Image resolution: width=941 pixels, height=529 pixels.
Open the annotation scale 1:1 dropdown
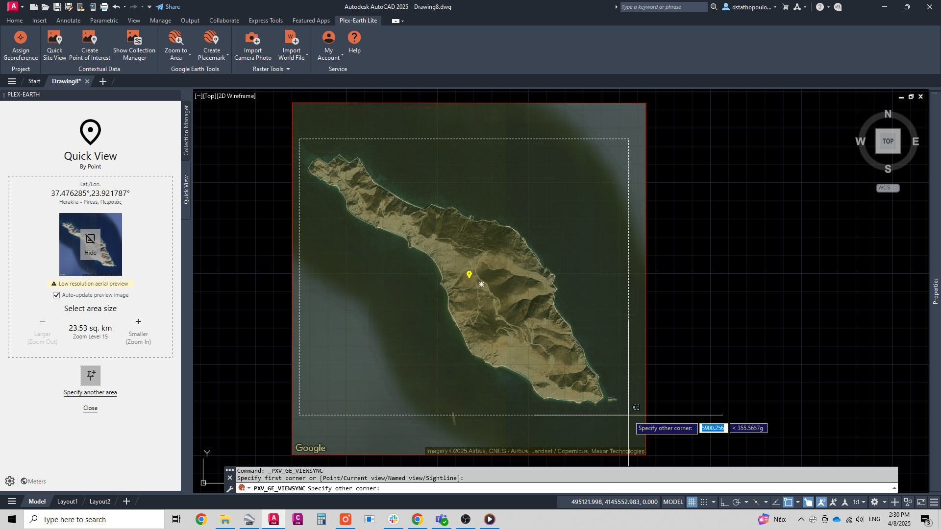pos(859,502)
